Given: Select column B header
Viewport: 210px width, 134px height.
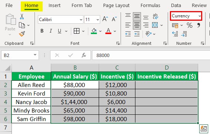Looking at the screenshot, I should click(x=75, y=68).
